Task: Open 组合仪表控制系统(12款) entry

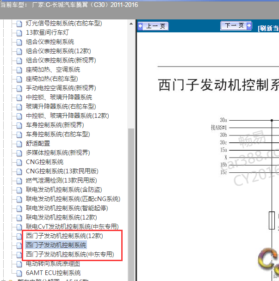Action: click(58, 51)
